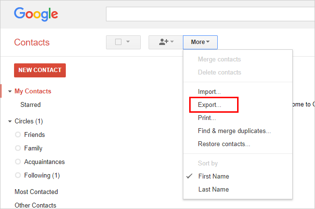315x209 pixels.
Task: Collapse the Circles group arrow
Action: [x=10, y=121]
